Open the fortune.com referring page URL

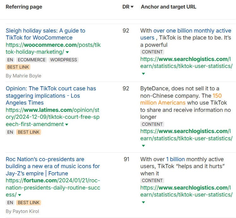53,188
